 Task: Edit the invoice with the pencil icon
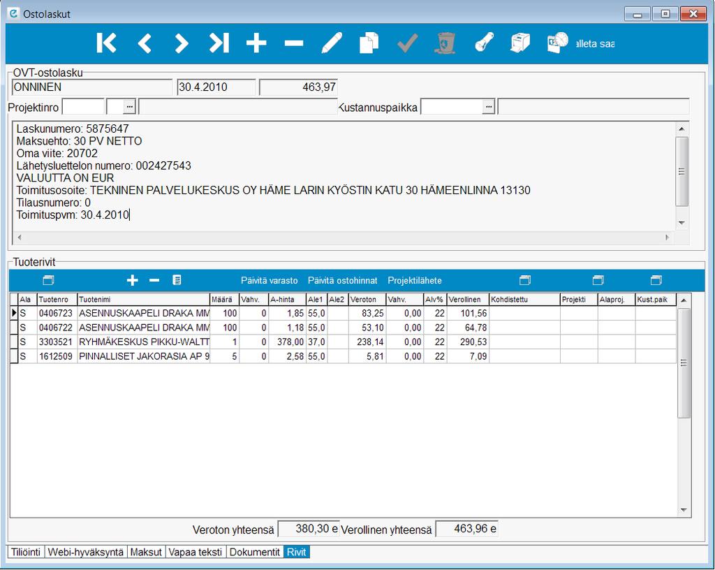(332, 43)
